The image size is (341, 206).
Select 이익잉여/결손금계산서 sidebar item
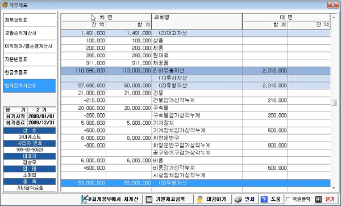pyautogui.click(x=30, y=46)
